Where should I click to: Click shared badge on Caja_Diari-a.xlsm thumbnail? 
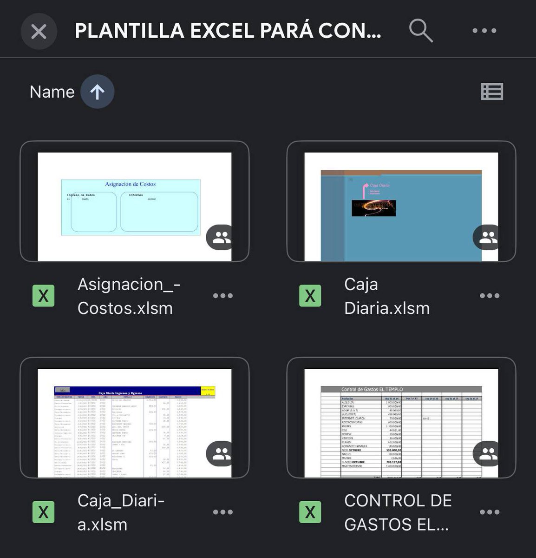coord(219,454)
